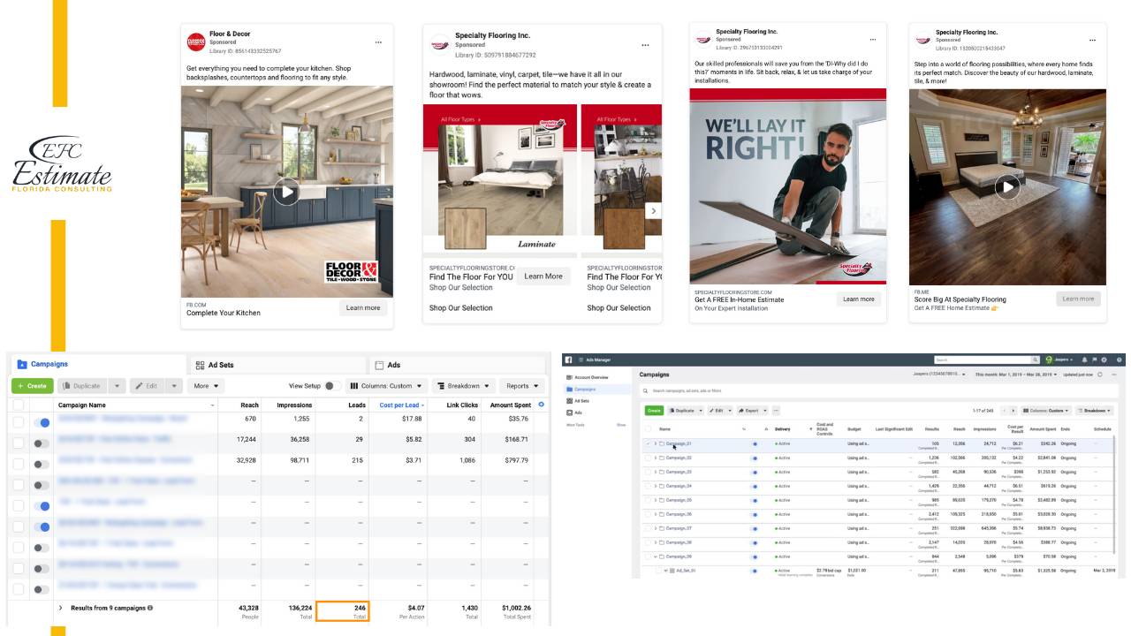Open settings gear in Ads Manager header
The height and width of the screenshot is (636, 1131).
[x=1104, y=360]
